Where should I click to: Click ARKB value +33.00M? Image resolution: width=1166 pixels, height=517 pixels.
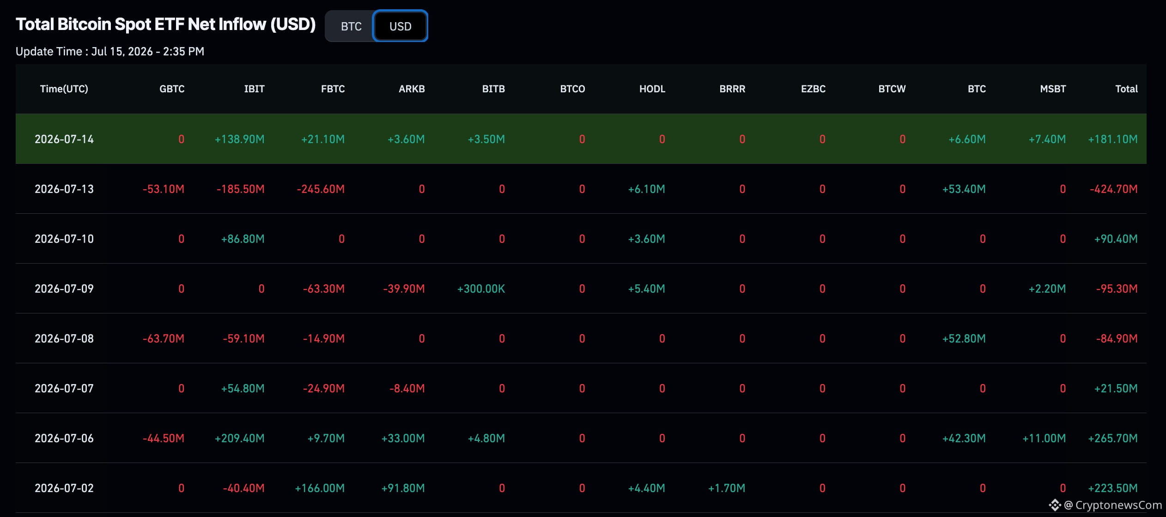403,438
